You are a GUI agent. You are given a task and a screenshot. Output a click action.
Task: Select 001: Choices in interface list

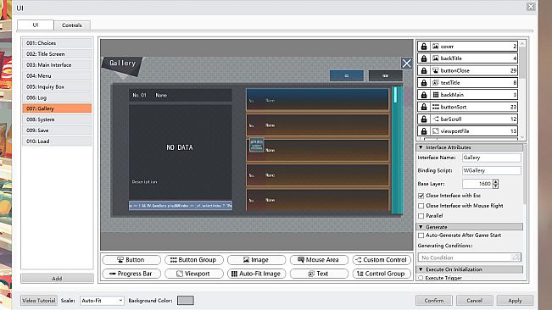[57, 43]
